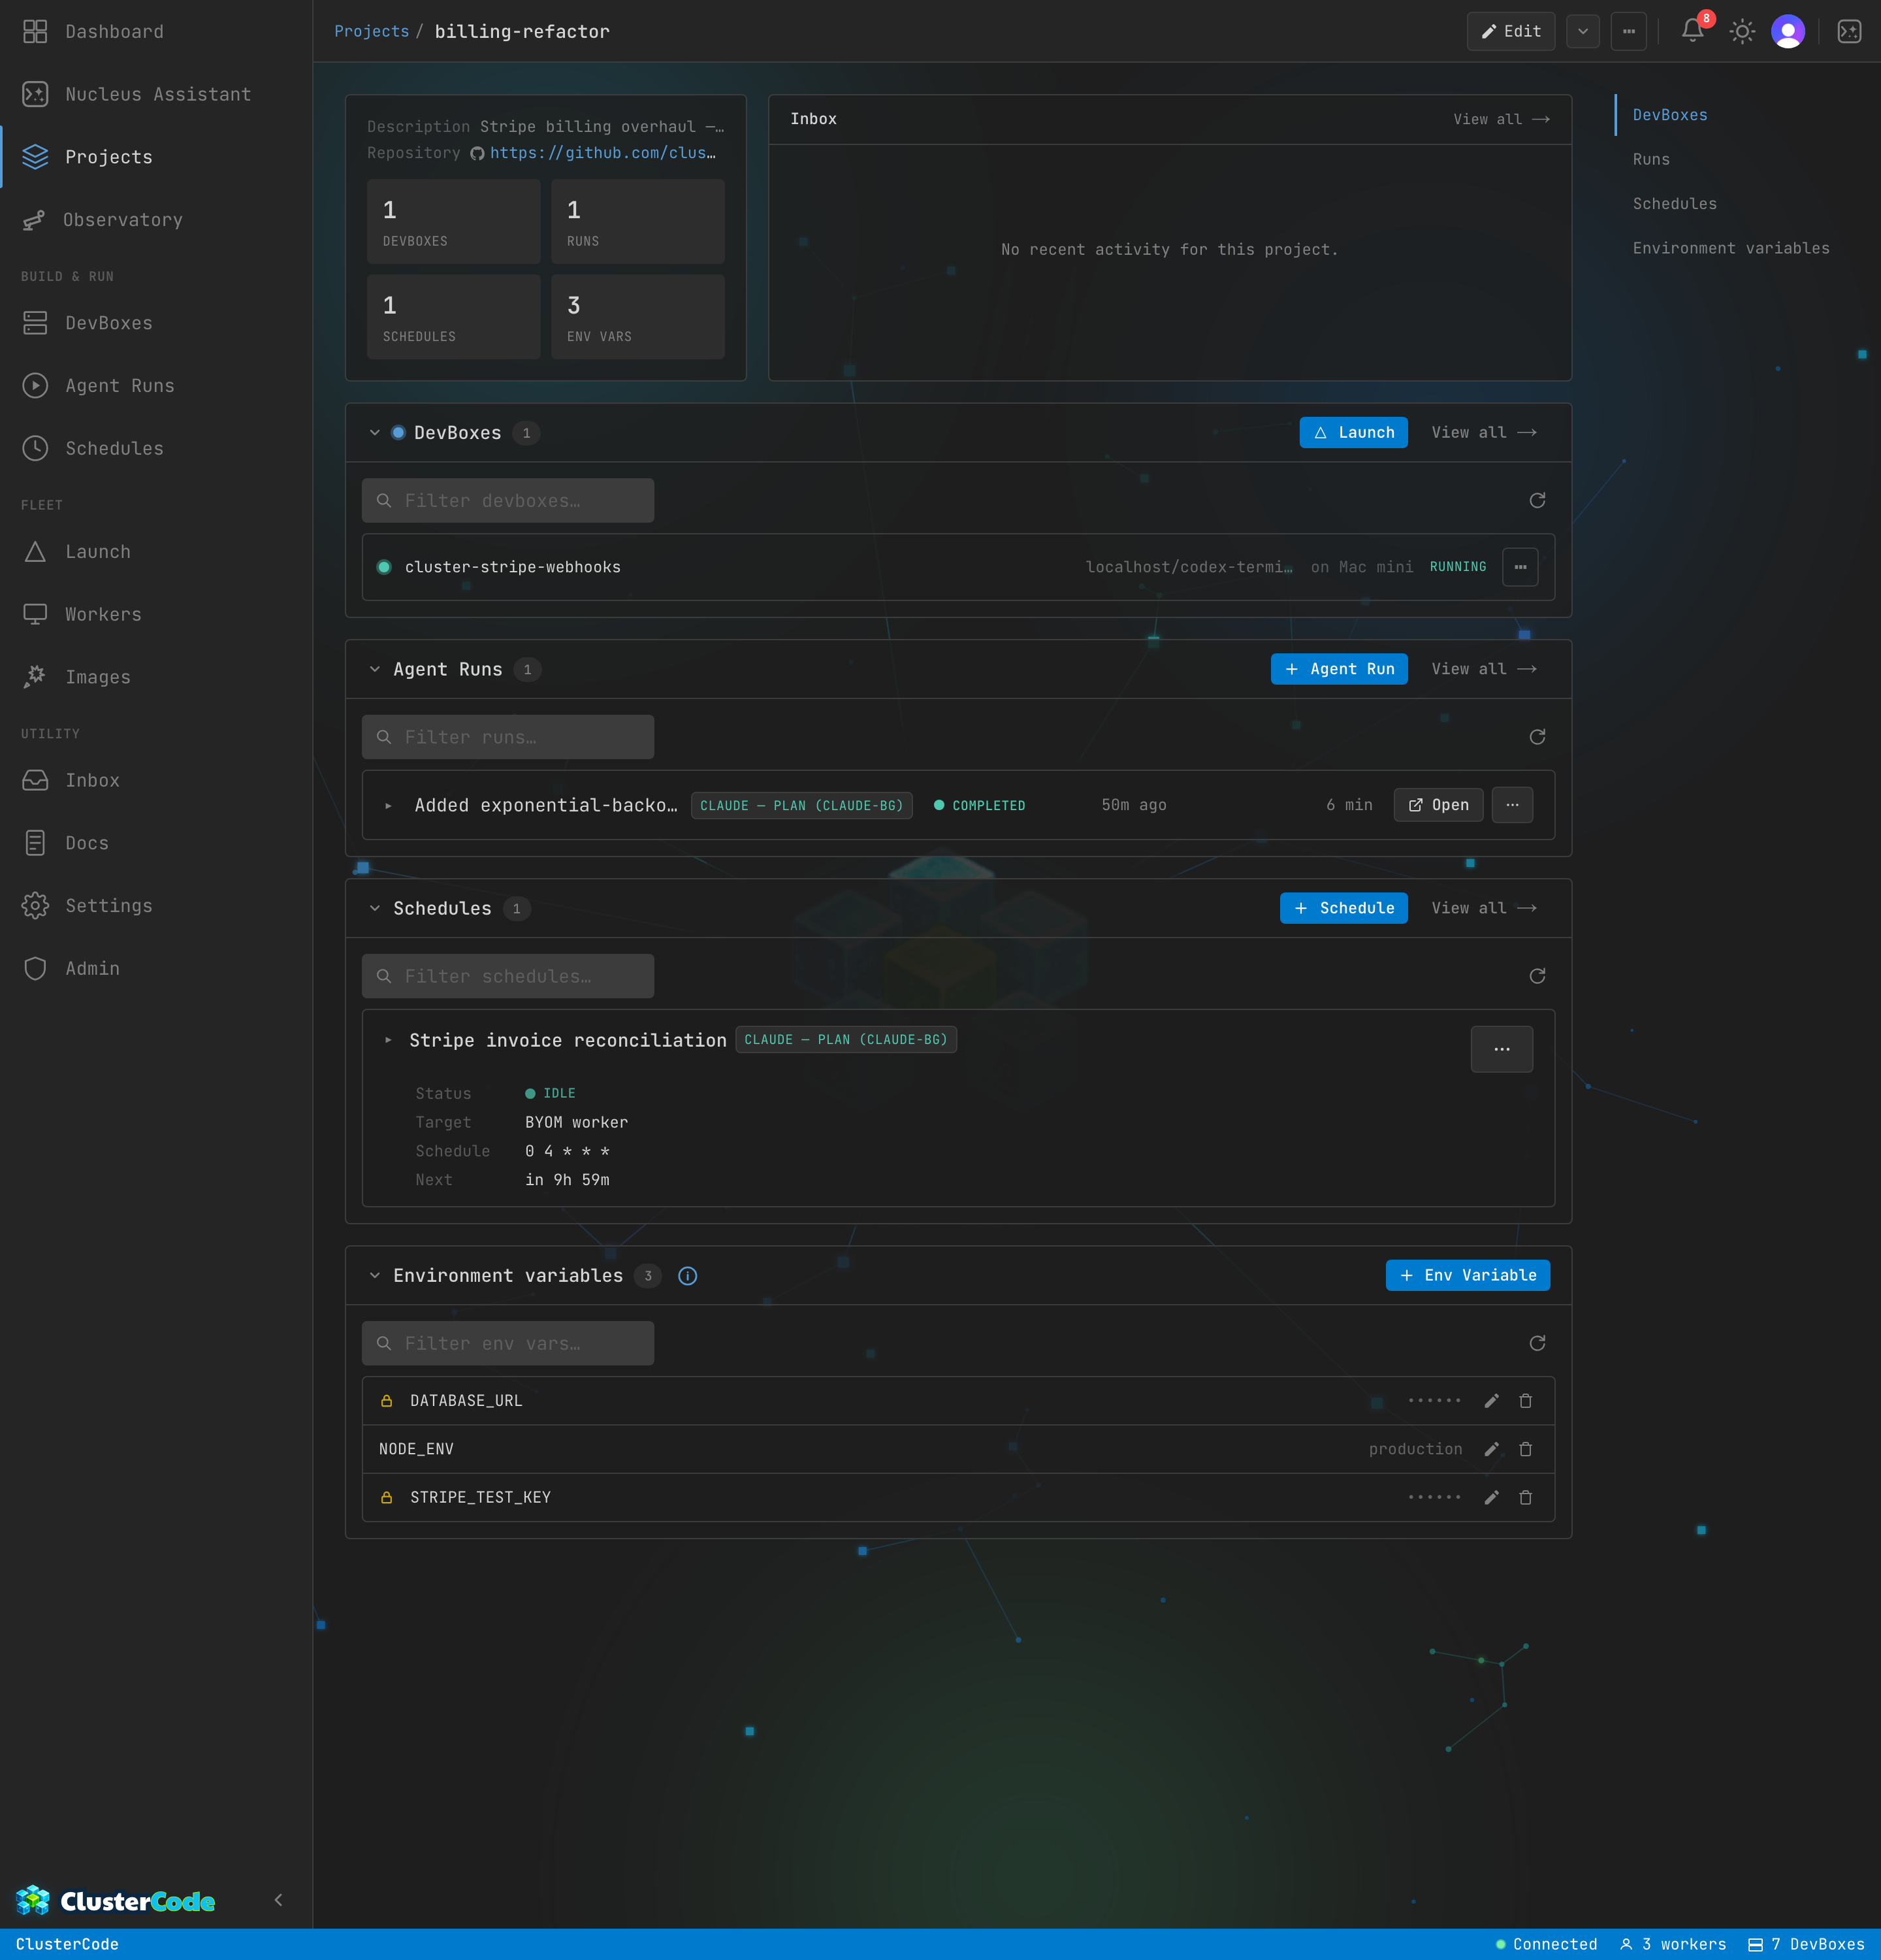Collapse the Environment variables section

click(375, 1275)
